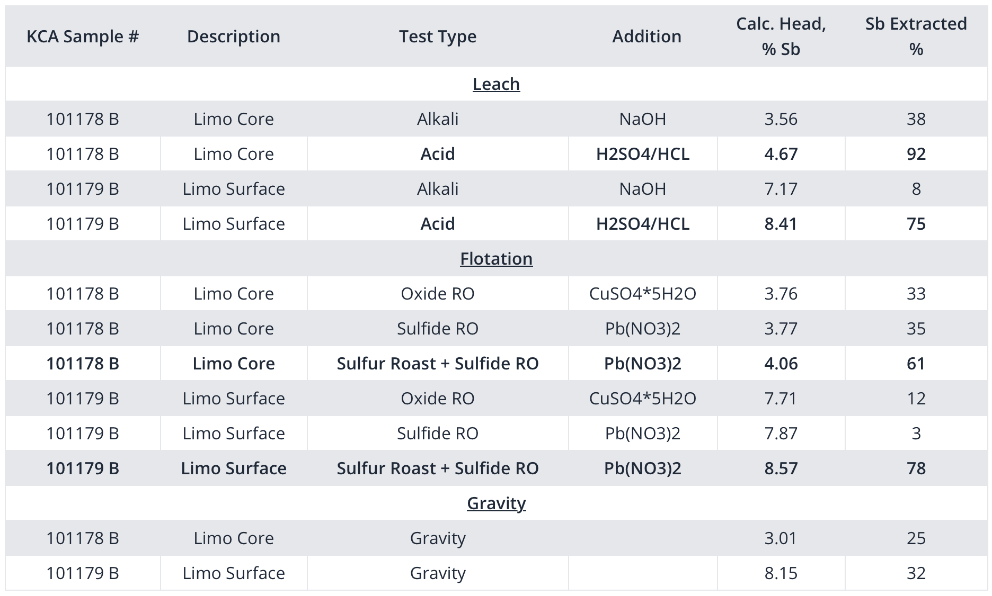
Task: Click the KCA Sample # column header
Action: pyautogui.click(x=83, y=37)
